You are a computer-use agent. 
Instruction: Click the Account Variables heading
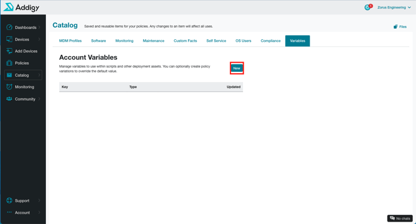tap(88, 57)
